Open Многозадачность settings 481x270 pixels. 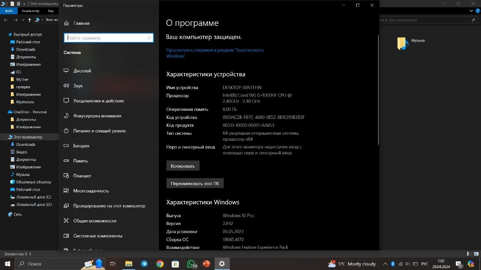point(86,191)
